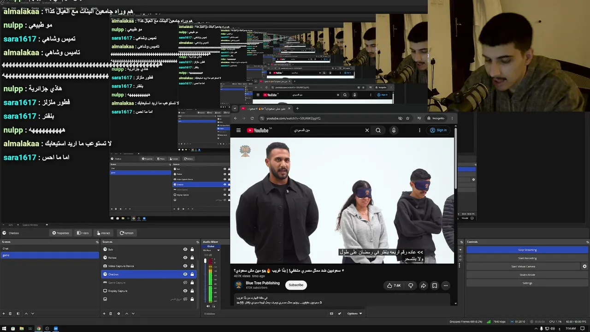The width and height of the screenshot is (590, 332).
Task: Select the game scene
Action: coord(50,255)
